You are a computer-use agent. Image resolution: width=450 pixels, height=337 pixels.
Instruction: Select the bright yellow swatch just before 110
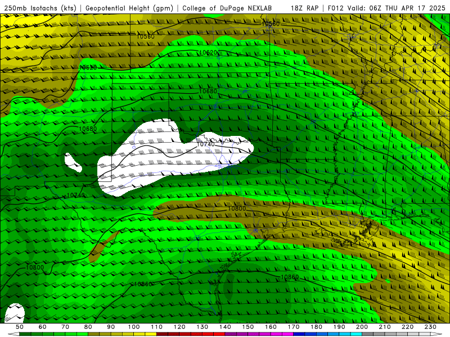point(151,334)
